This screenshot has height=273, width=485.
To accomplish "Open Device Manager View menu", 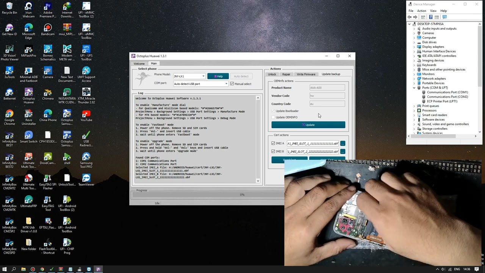I will tap(433, 11).
